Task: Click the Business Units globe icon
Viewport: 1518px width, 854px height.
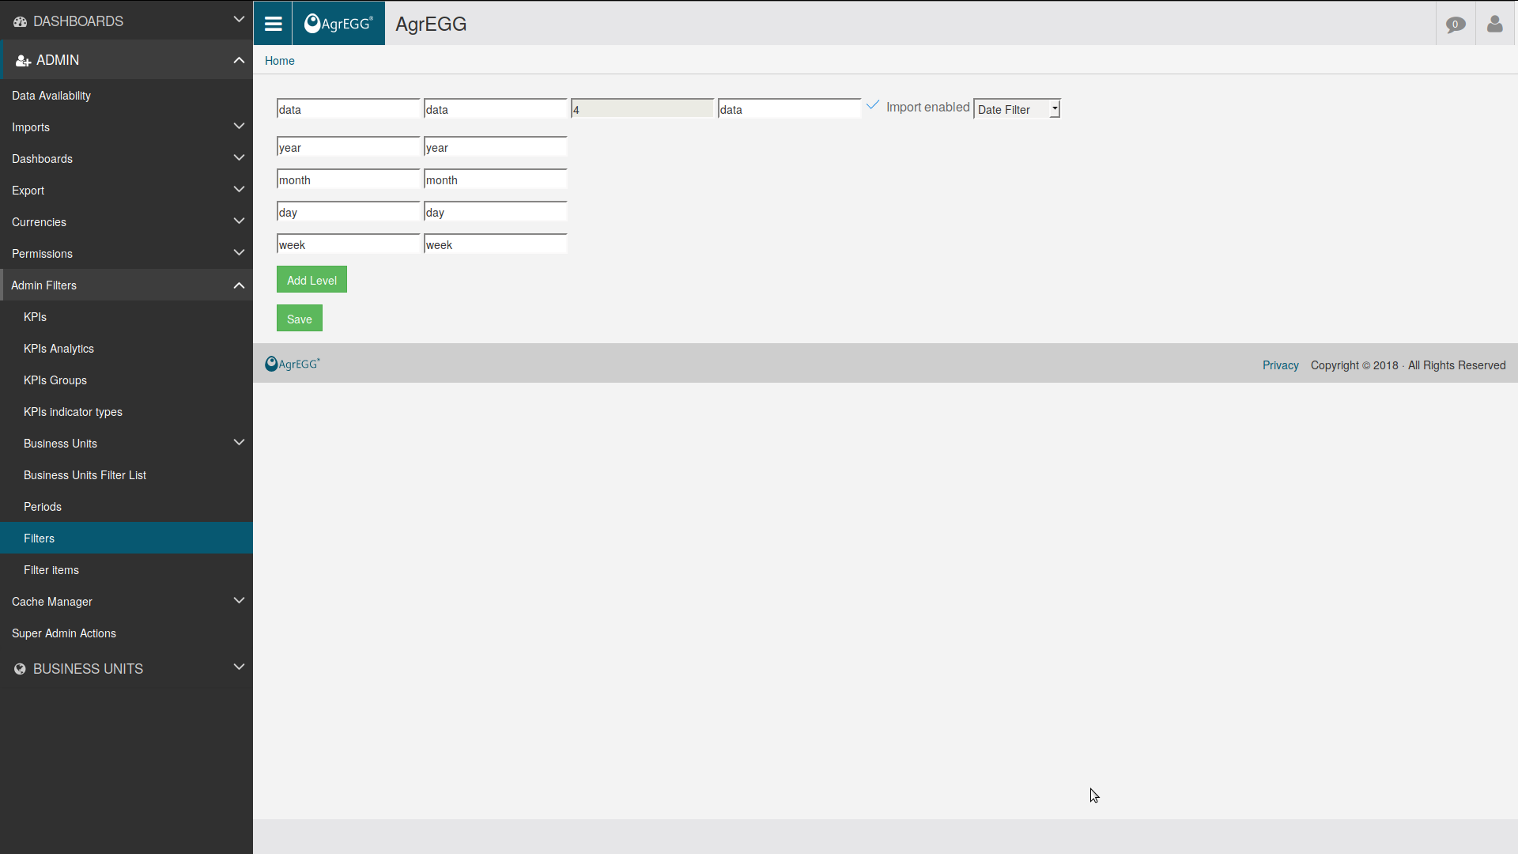Action: 20,669
